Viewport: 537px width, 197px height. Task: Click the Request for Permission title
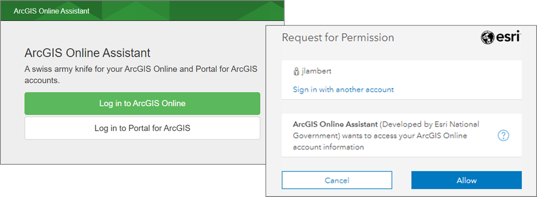coord(338,38)
